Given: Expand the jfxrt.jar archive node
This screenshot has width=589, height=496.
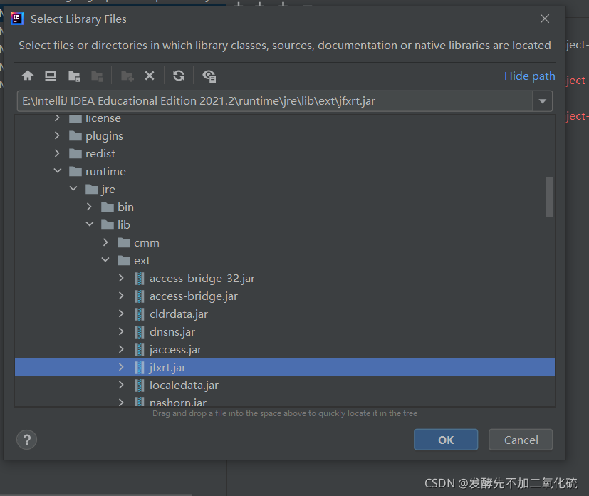Looking at the screenshot, I should 121,367.
